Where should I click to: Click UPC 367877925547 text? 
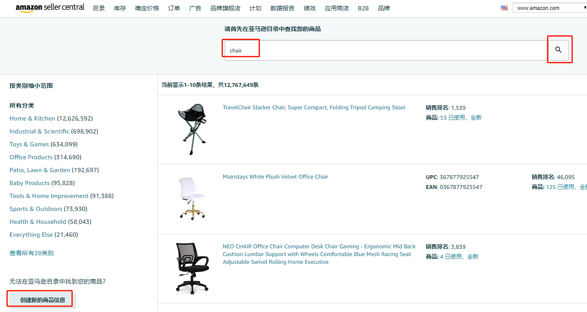(x=452, y=177)
